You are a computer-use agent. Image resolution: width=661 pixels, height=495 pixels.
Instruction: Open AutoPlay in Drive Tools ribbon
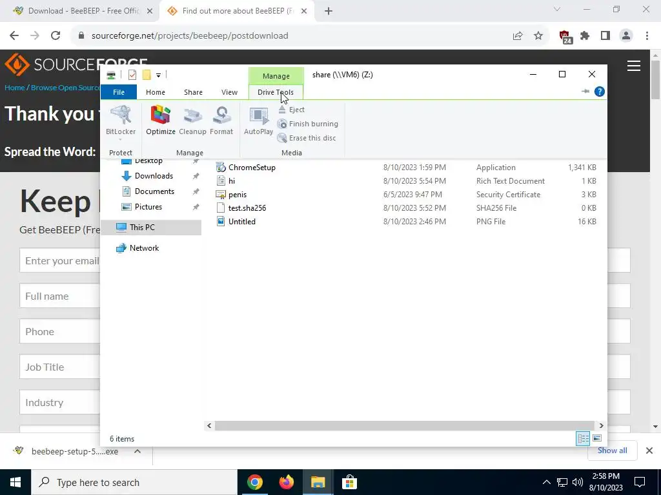[258, 121]
